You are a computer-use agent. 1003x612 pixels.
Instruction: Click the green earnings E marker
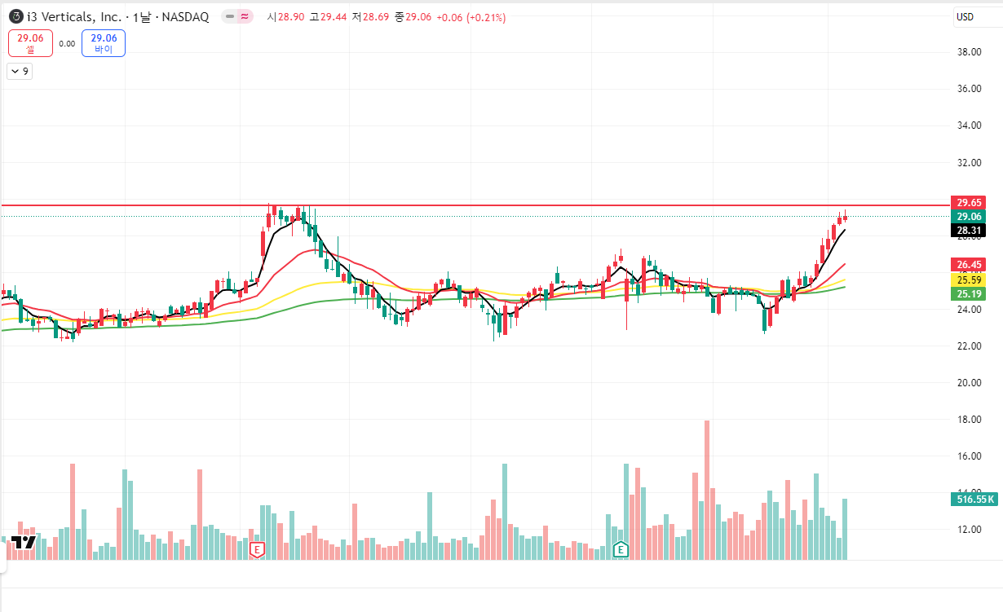click(x=621, y=549)
